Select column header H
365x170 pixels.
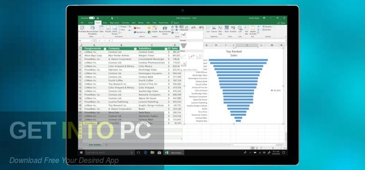coord(216,45)
